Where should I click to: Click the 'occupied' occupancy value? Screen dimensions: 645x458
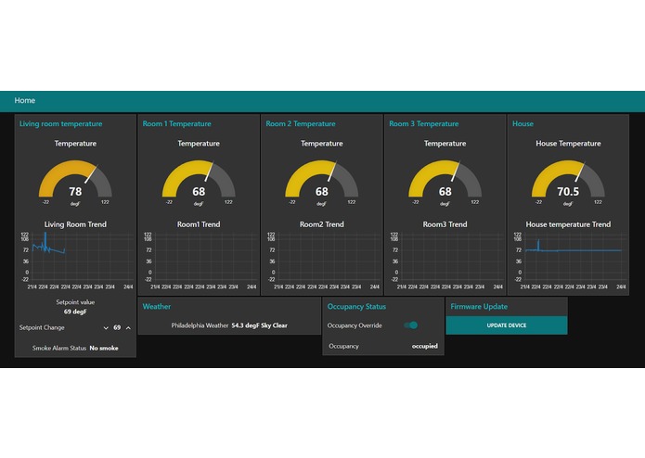click(x=424, y=346)
